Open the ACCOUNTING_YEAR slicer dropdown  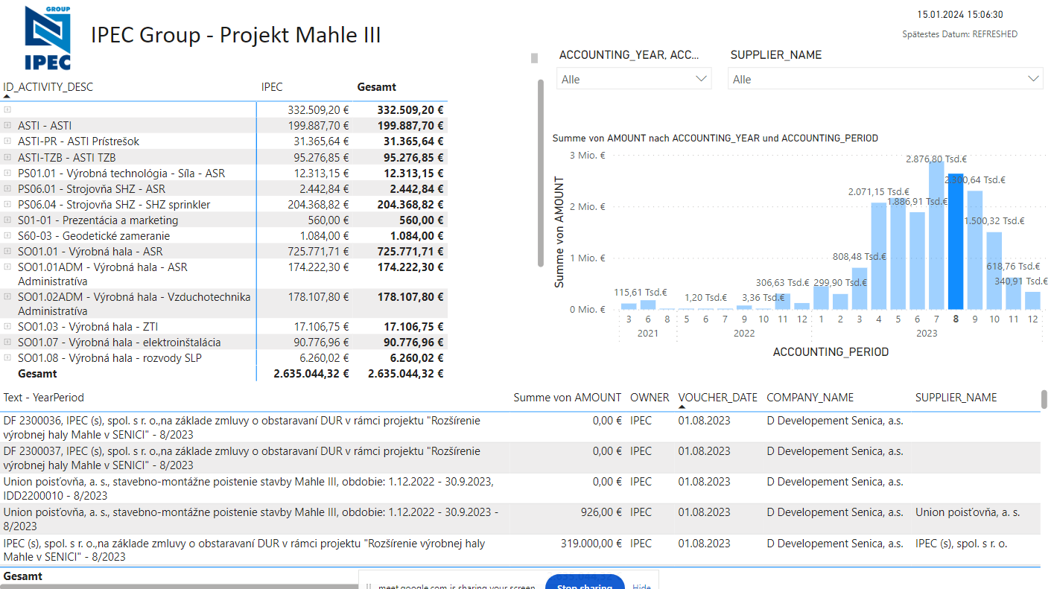634,79
